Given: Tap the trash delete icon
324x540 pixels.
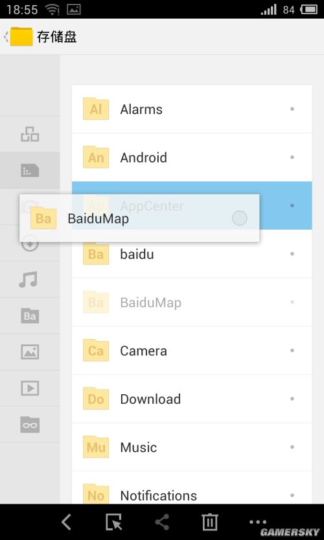Looking at the screenshot, I should click(210, 522).
